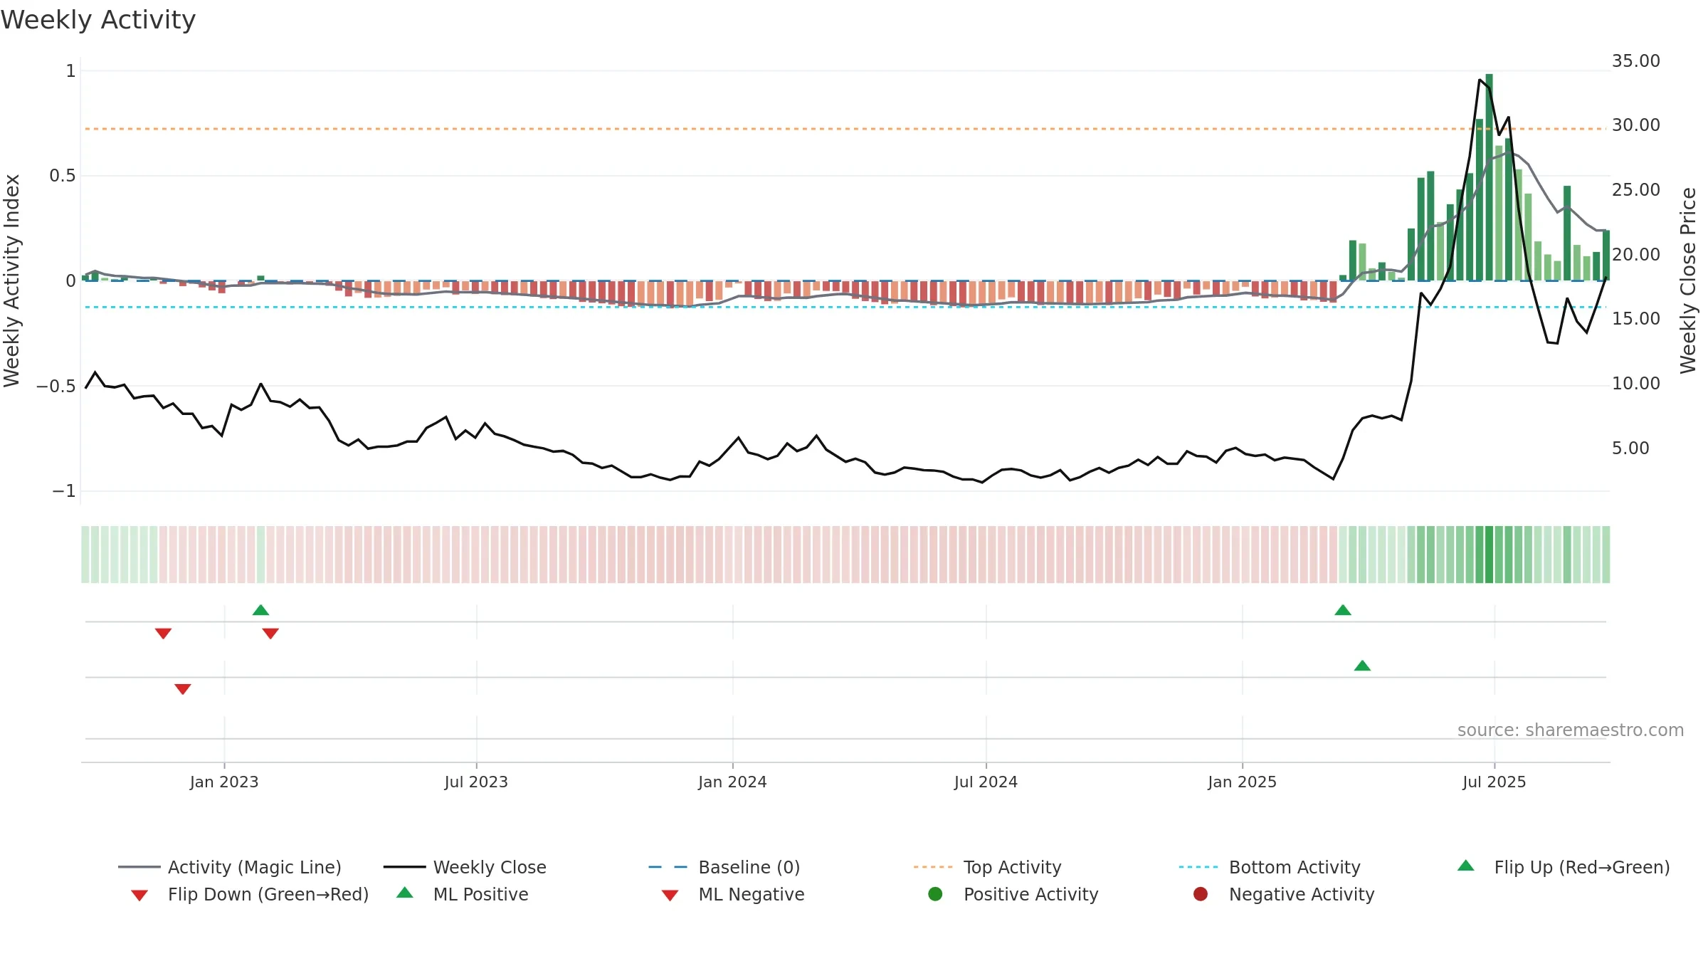Click the cyan Bottom Activity dotted line
The width and height of the screenshot is (1708, 961).
tap(845, 307)
